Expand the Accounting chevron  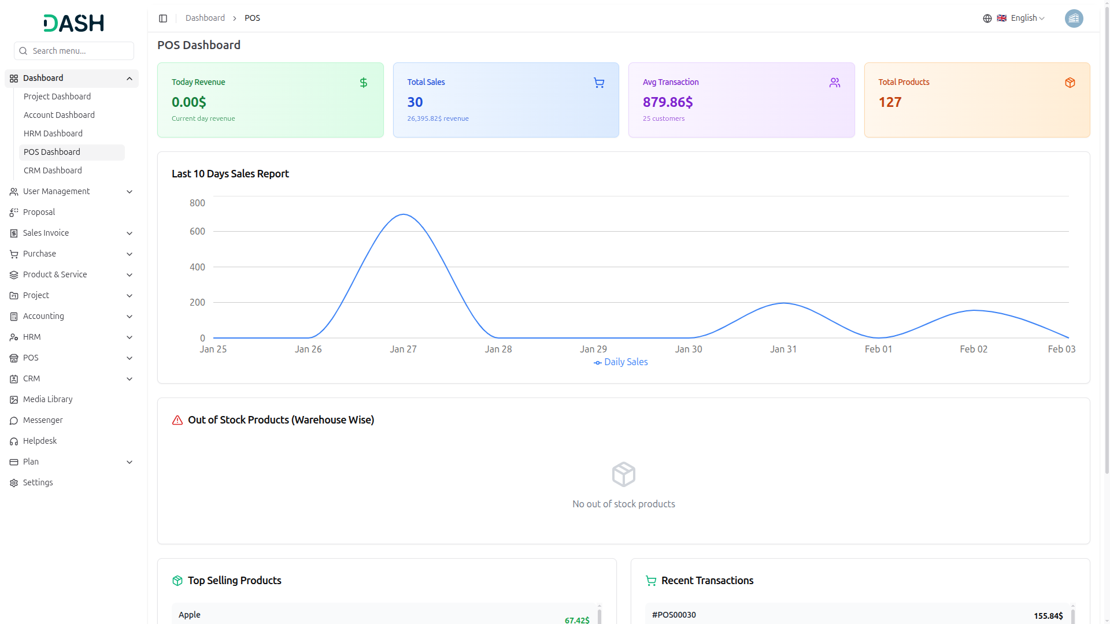(x=129, y=317)
